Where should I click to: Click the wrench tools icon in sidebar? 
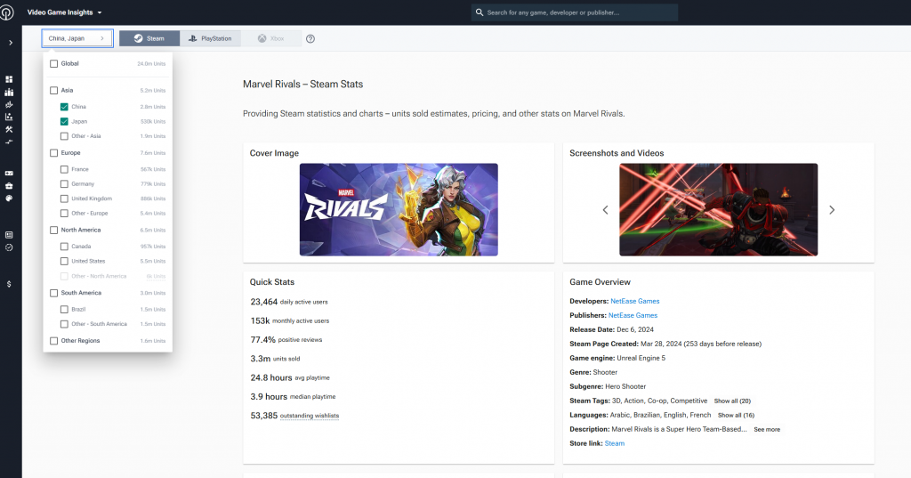coord(9,129)
